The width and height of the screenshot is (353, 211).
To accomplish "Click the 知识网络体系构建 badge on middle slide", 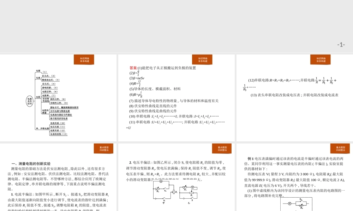I will [x=202, y=59].
